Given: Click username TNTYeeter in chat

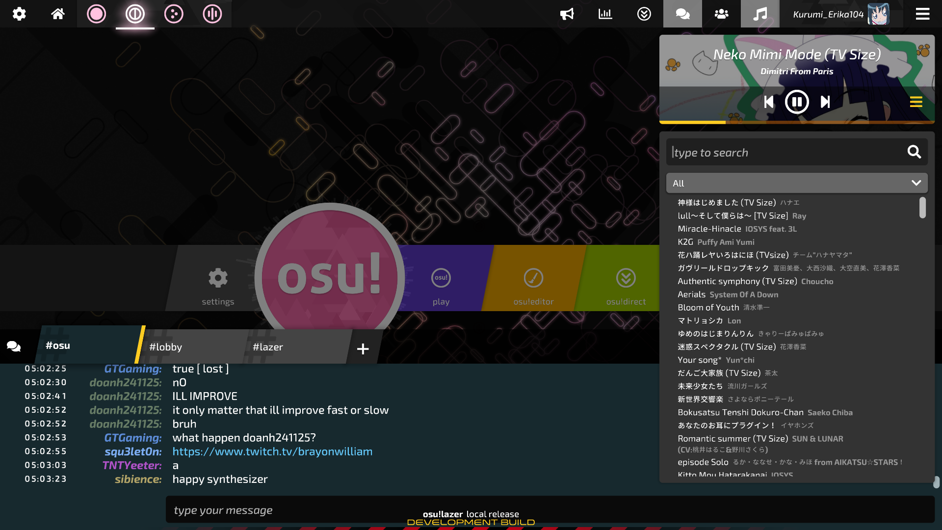Looking at the screenshot, I should (132, 465).
